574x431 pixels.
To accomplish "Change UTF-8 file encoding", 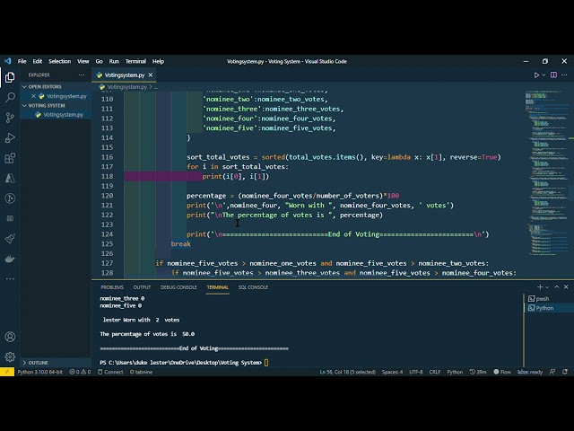I will tap(415, 372).
